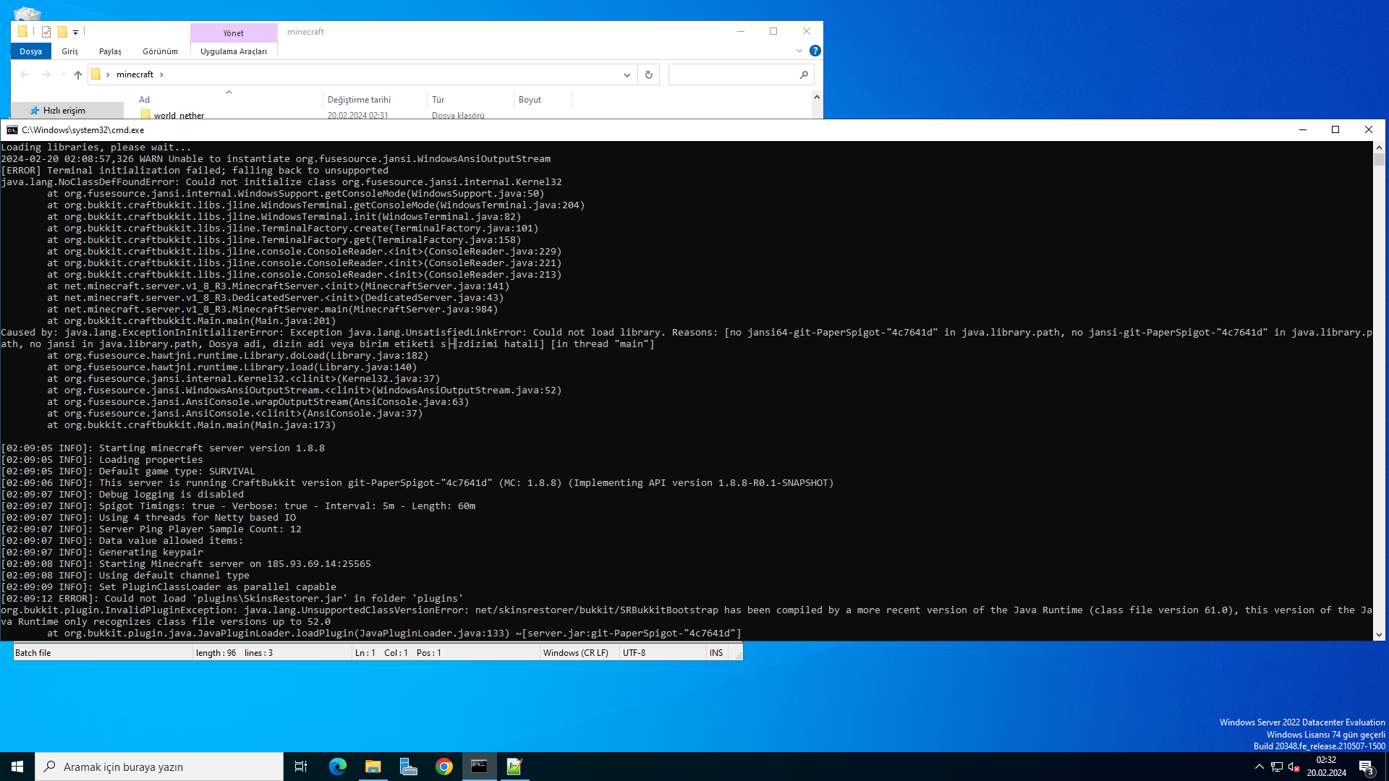The width and height of the screenshot is (1389, 781).
Task: Open Notepad++ from the taskbar
Action: (x=514, y=767)
